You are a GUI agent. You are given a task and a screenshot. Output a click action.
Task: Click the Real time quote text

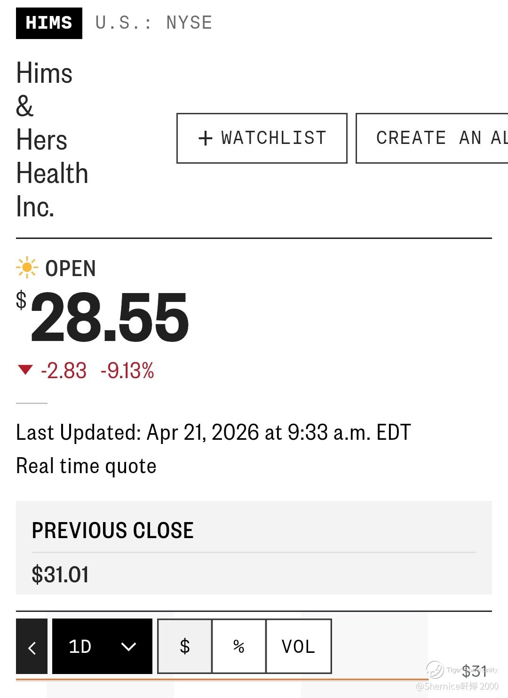click(x=86, y=466)
